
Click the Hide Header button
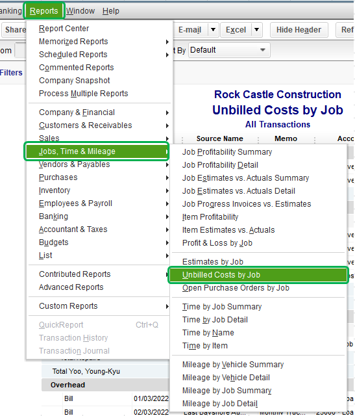[299, 30]
